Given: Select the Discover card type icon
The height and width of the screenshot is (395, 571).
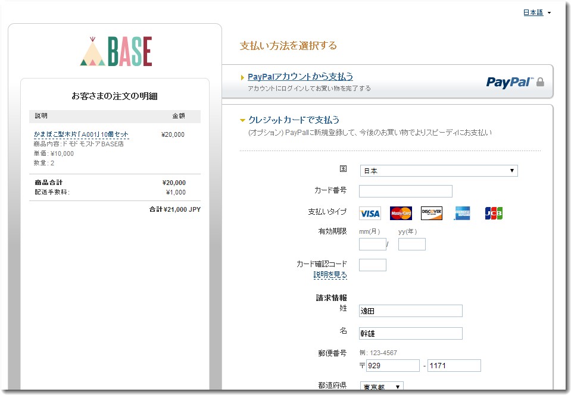Looking at the screenshot, I should point(430,213).
